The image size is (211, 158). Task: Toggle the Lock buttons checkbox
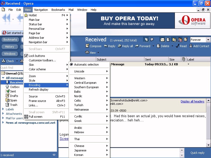click(26, 56)
